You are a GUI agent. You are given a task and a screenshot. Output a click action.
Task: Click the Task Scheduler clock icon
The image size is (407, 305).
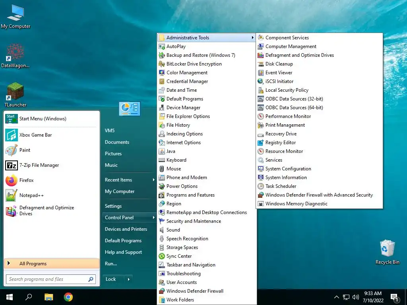261,186
